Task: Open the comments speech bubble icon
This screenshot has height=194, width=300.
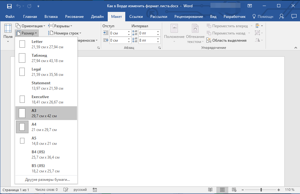Action: [294, 17]
